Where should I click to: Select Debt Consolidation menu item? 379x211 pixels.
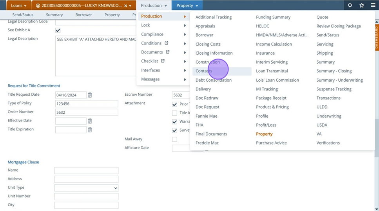point(214,80)
